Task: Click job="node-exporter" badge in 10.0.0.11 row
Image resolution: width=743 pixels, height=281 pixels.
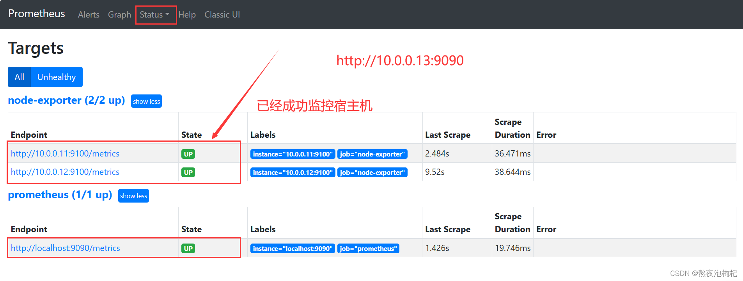Action: [x=372, y=154]
